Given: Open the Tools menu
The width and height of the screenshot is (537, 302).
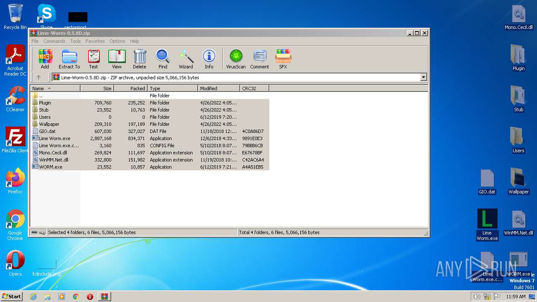Looking at the screenshot, I should click(76, 41).
